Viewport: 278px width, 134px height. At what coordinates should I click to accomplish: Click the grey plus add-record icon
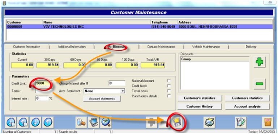(x=151, y=122)
